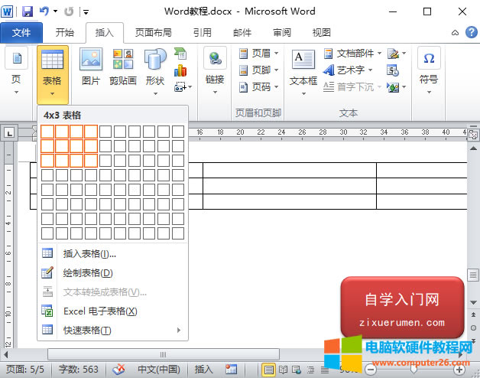Select Draw Table (绘制表格) option
The height and width of the screenshot is (378, 480).
pos(88,272)
